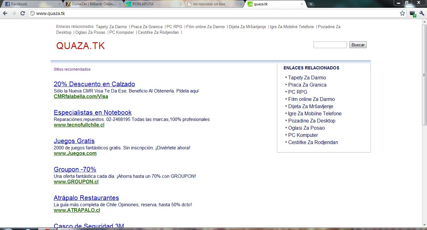Open the Sitios recomendados link
This screenshot has height=230, width=427.
(x=72, y=69)
